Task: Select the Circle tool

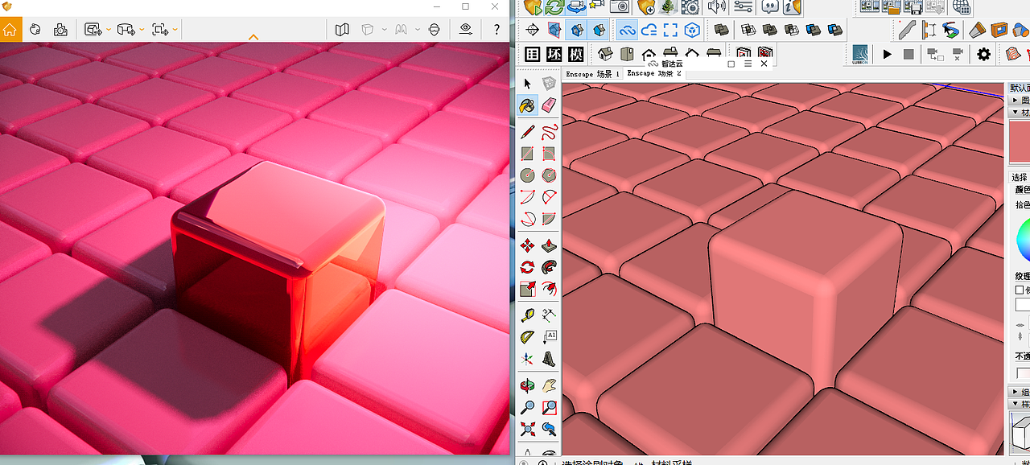Action: pyautogui.click(x=528, y=175)
